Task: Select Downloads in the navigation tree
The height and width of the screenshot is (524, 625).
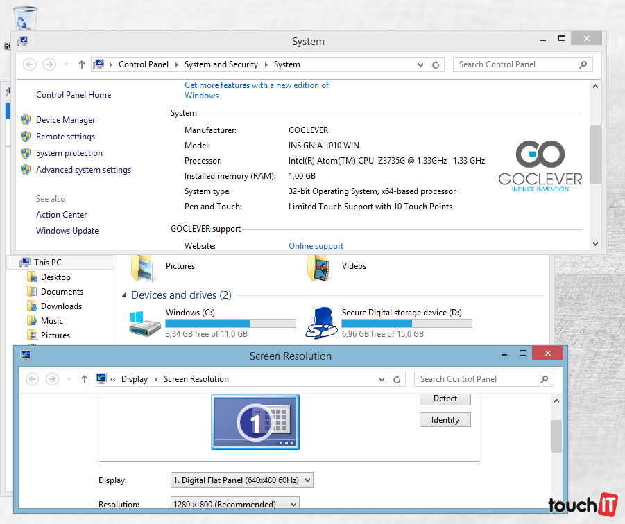Action: point(61,306)
